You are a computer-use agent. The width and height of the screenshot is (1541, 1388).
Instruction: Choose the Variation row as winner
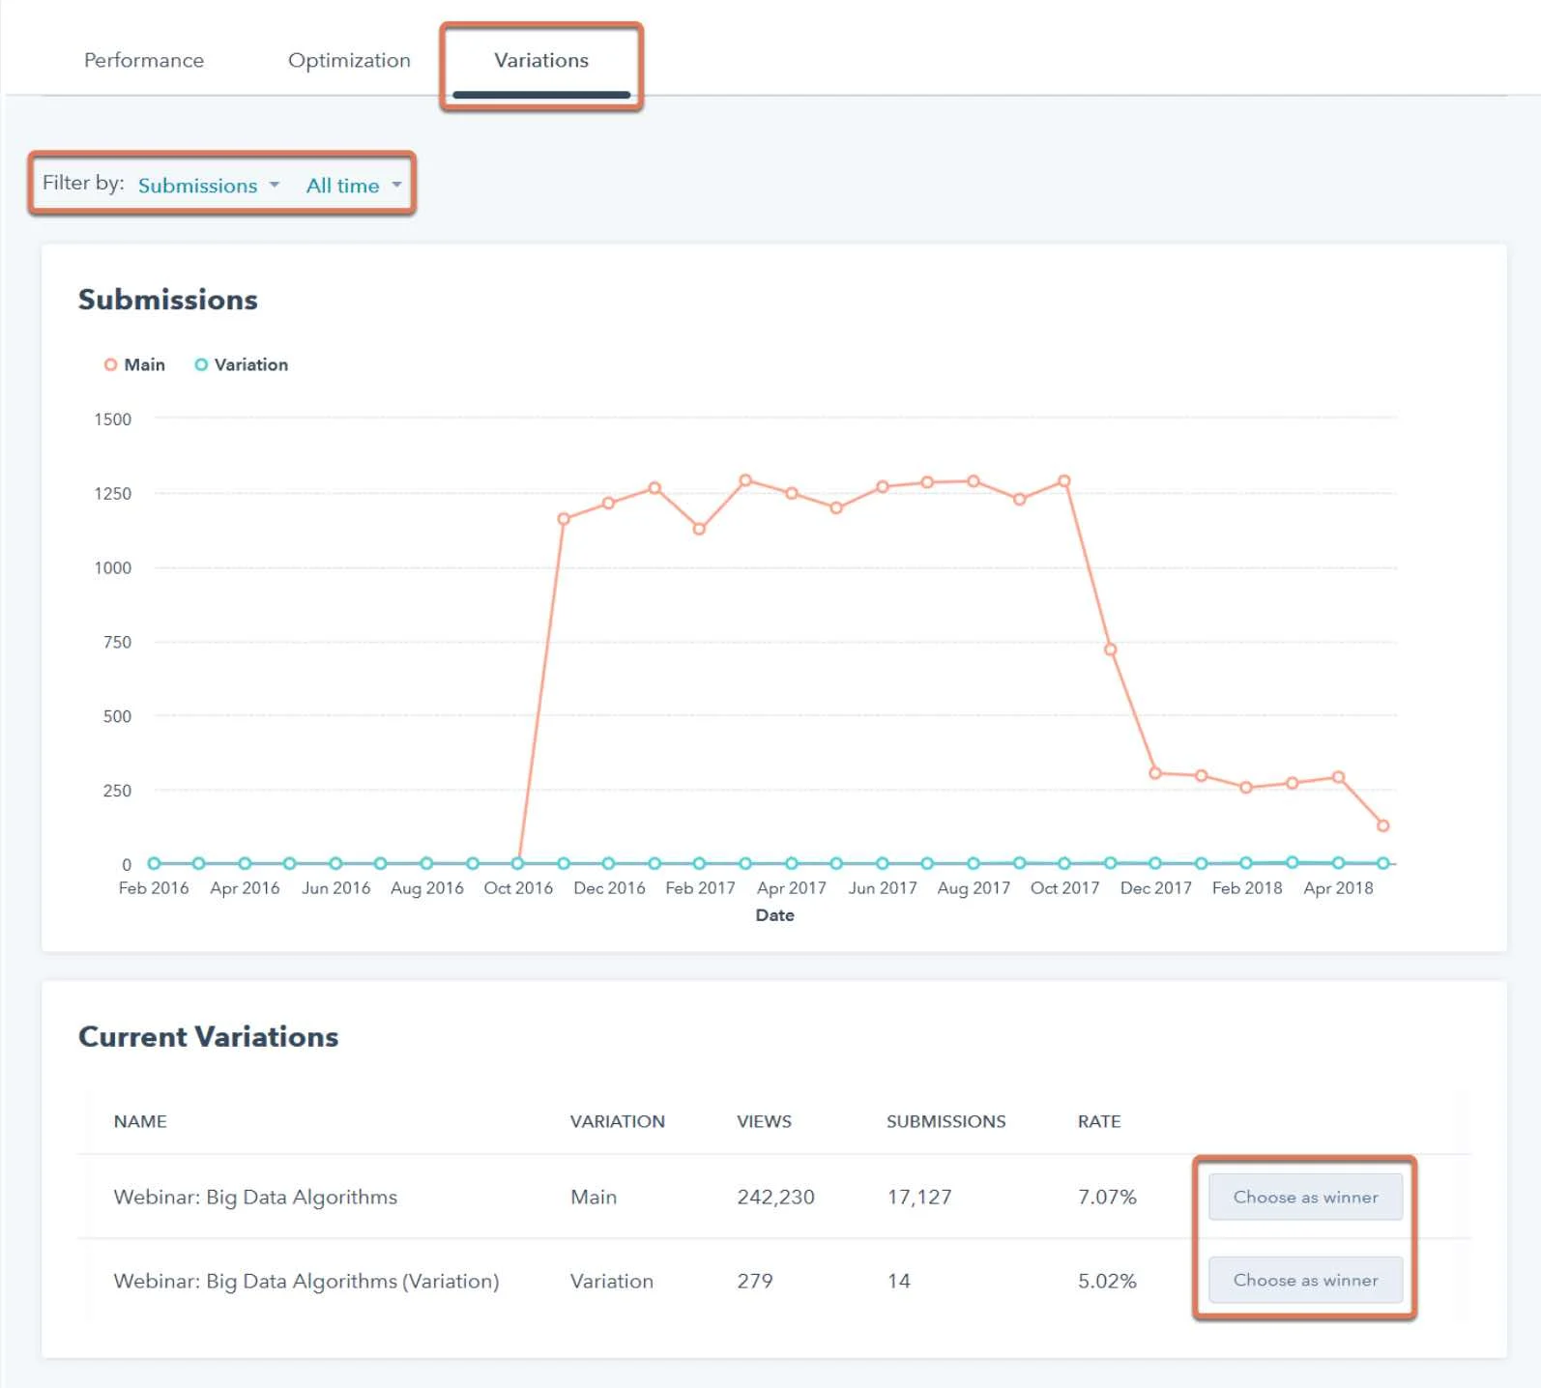[1305, 1280]
